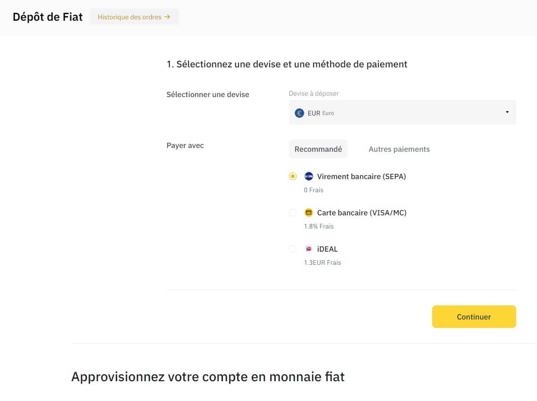Click arrow in Historique des ordres

[167, 17]
